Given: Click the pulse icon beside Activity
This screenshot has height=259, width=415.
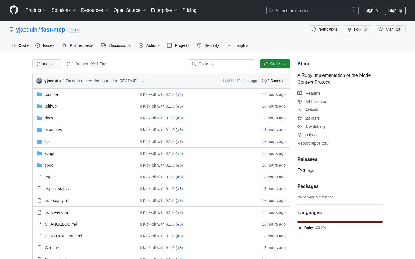Looking at the screenshot, I should [x=300, y=110].
